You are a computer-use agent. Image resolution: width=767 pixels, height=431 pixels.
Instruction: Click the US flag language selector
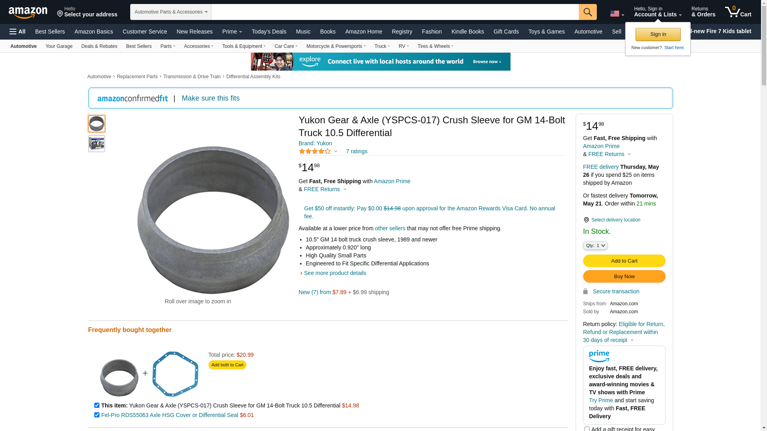coord(617,14)
